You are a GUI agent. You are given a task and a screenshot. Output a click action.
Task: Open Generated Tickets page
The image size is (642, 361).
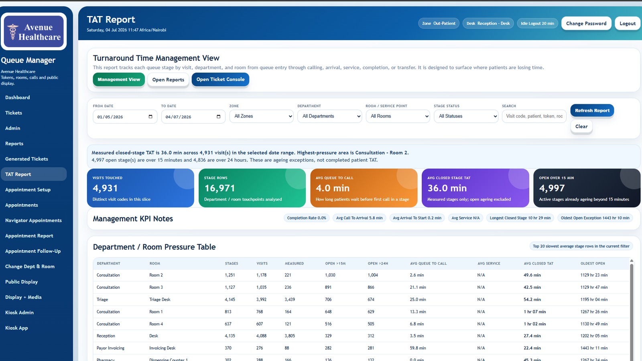pos(34,159)
